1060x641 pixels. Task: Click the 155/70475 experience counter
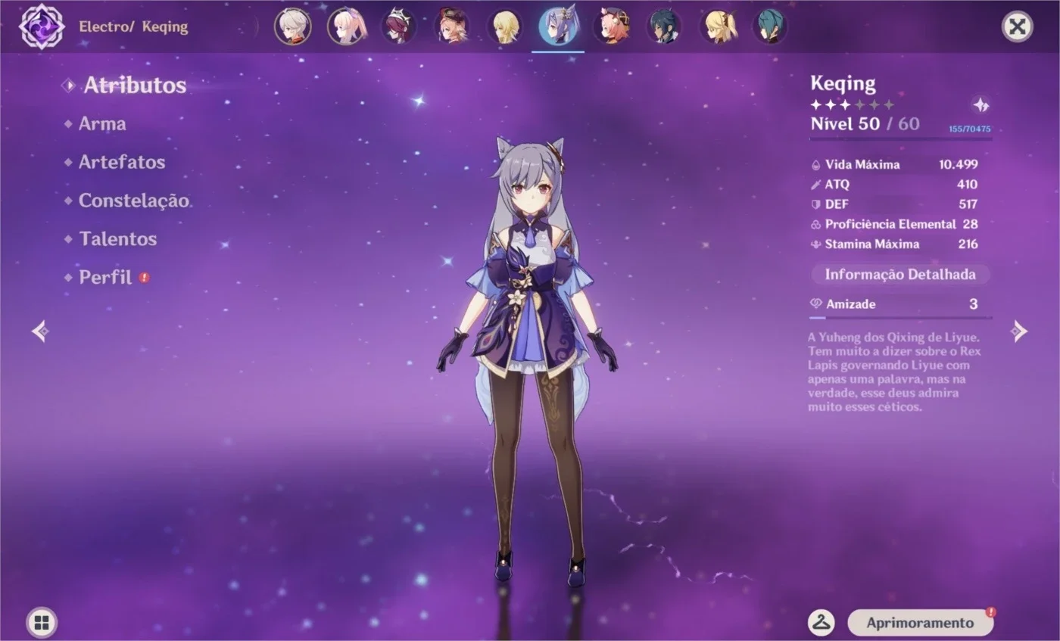pyautogui.click(x=969, y=129)
